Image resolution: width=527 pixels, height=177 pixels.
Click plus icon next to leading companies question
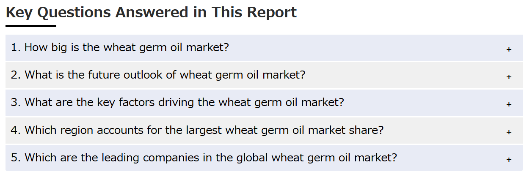509,160
